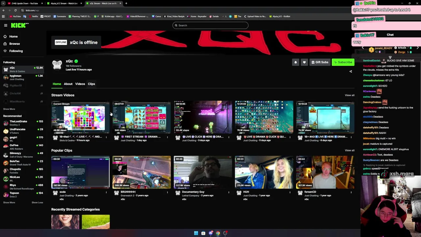Open the hamburger sidebar menu icon

point(6,25)
